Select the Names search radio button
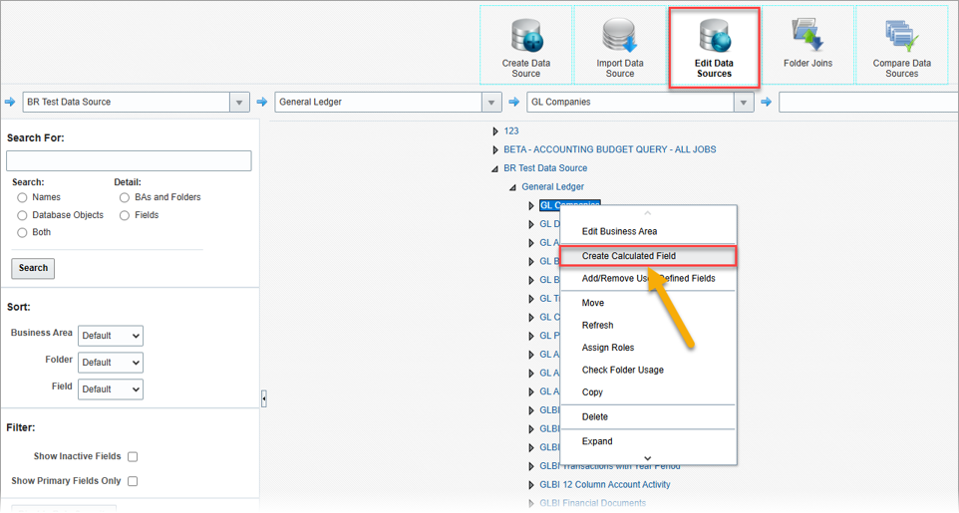959x513 pixels. [x=23, y=197]
